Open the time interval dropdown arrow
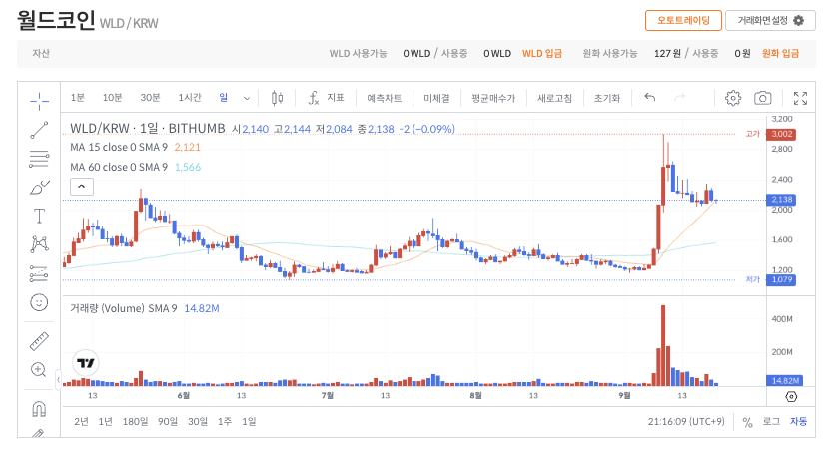The image size is (827, 451). pos(247,98)
